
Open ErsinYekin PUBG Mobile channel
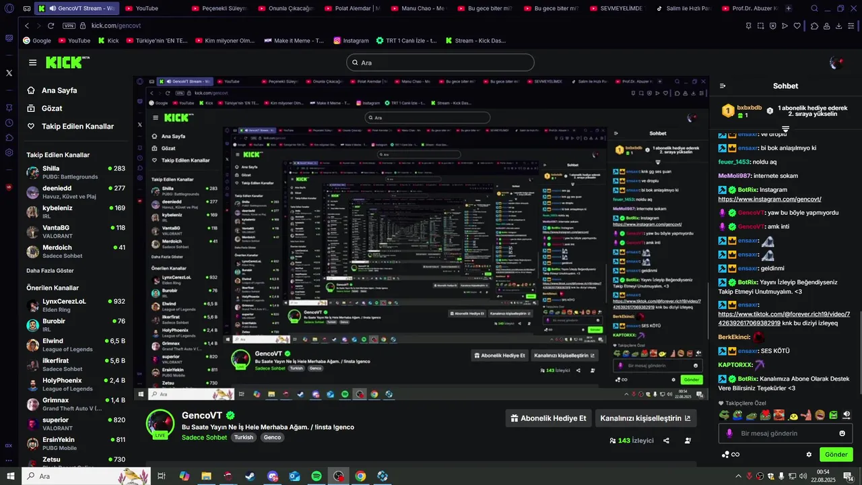pos(75,443)
